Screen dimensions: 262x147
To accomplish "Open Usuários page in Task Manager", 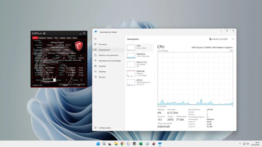I will tap(109, 66).
